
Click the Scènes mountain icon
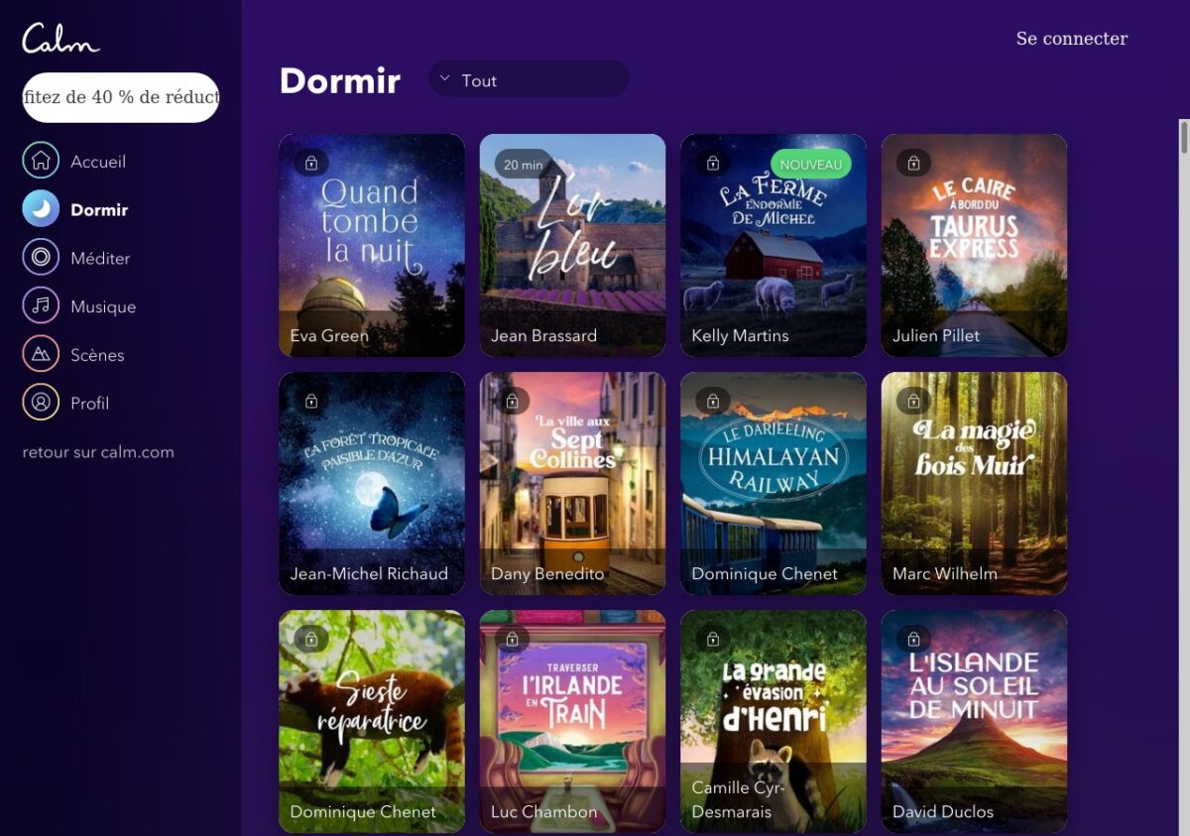(41, 354)
